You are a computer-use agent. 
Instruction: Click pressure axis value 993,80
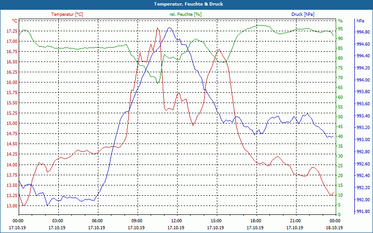pos(363,92)
